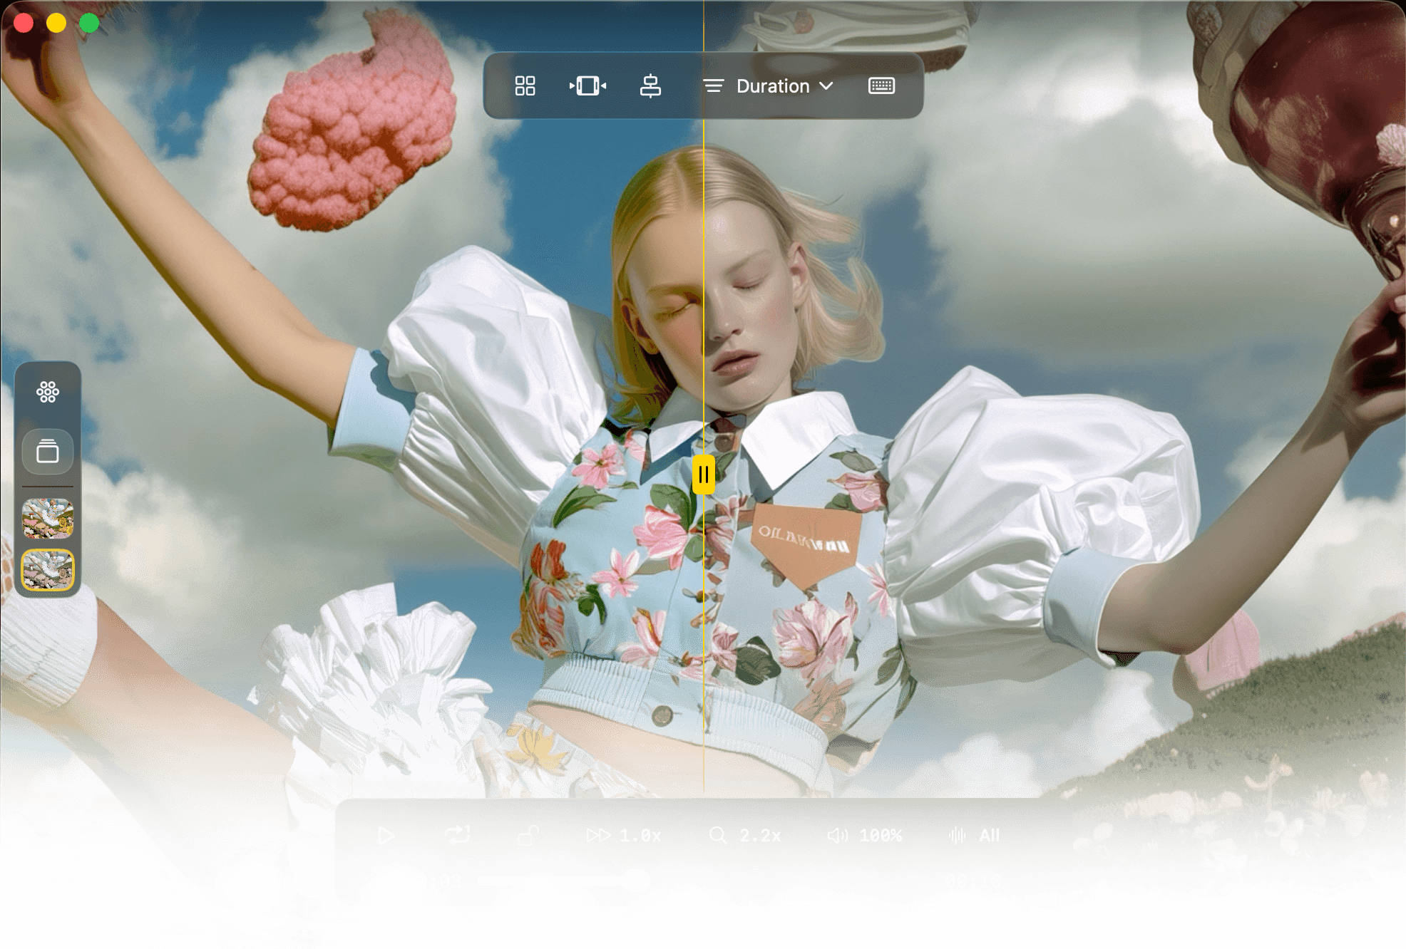
Task: Close the window with red button
Action: [x=24, y=24]
